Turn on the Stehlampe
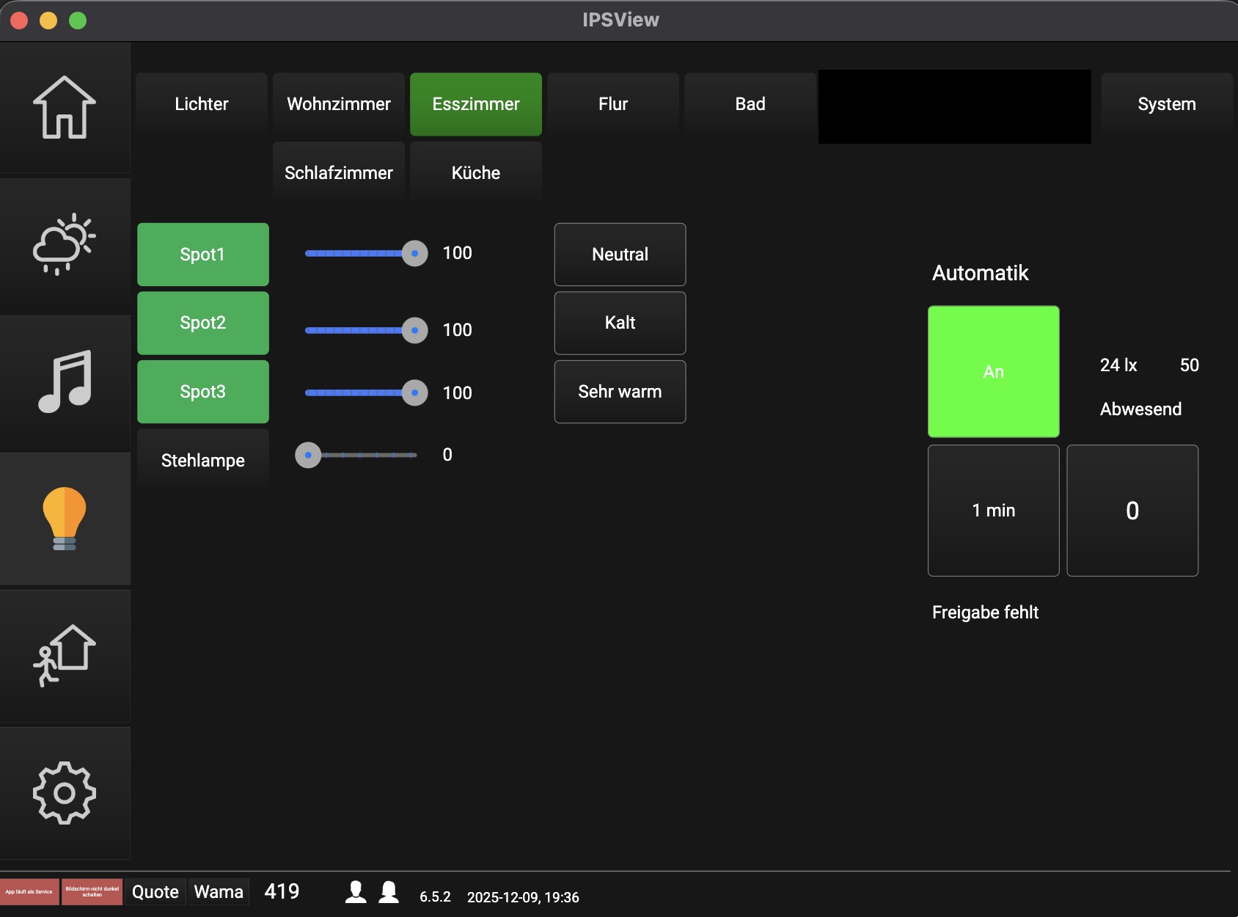The width and height of the screenshot is (1238, 917). pyautogui.click(x=202, y=461)
